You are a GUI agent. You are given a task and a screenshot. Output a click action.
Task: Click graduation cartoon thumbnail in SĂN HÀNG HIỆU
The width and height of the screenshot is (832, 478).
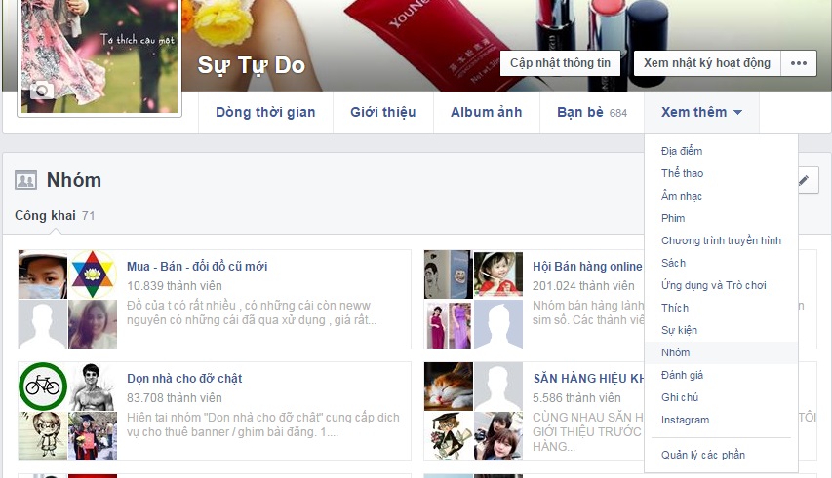pos(449,436)
